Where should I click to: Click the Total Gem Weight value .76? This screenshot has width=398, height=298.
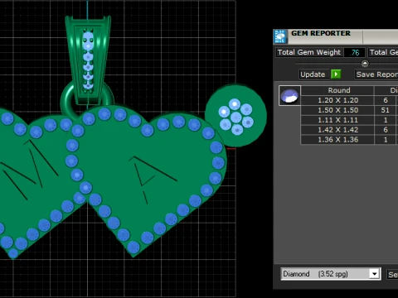coord(355,52)
